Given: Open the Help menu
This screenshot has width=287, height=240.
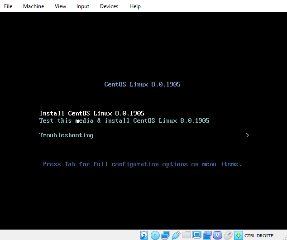Looking at the screenshot, I should (x=135, y=6).
